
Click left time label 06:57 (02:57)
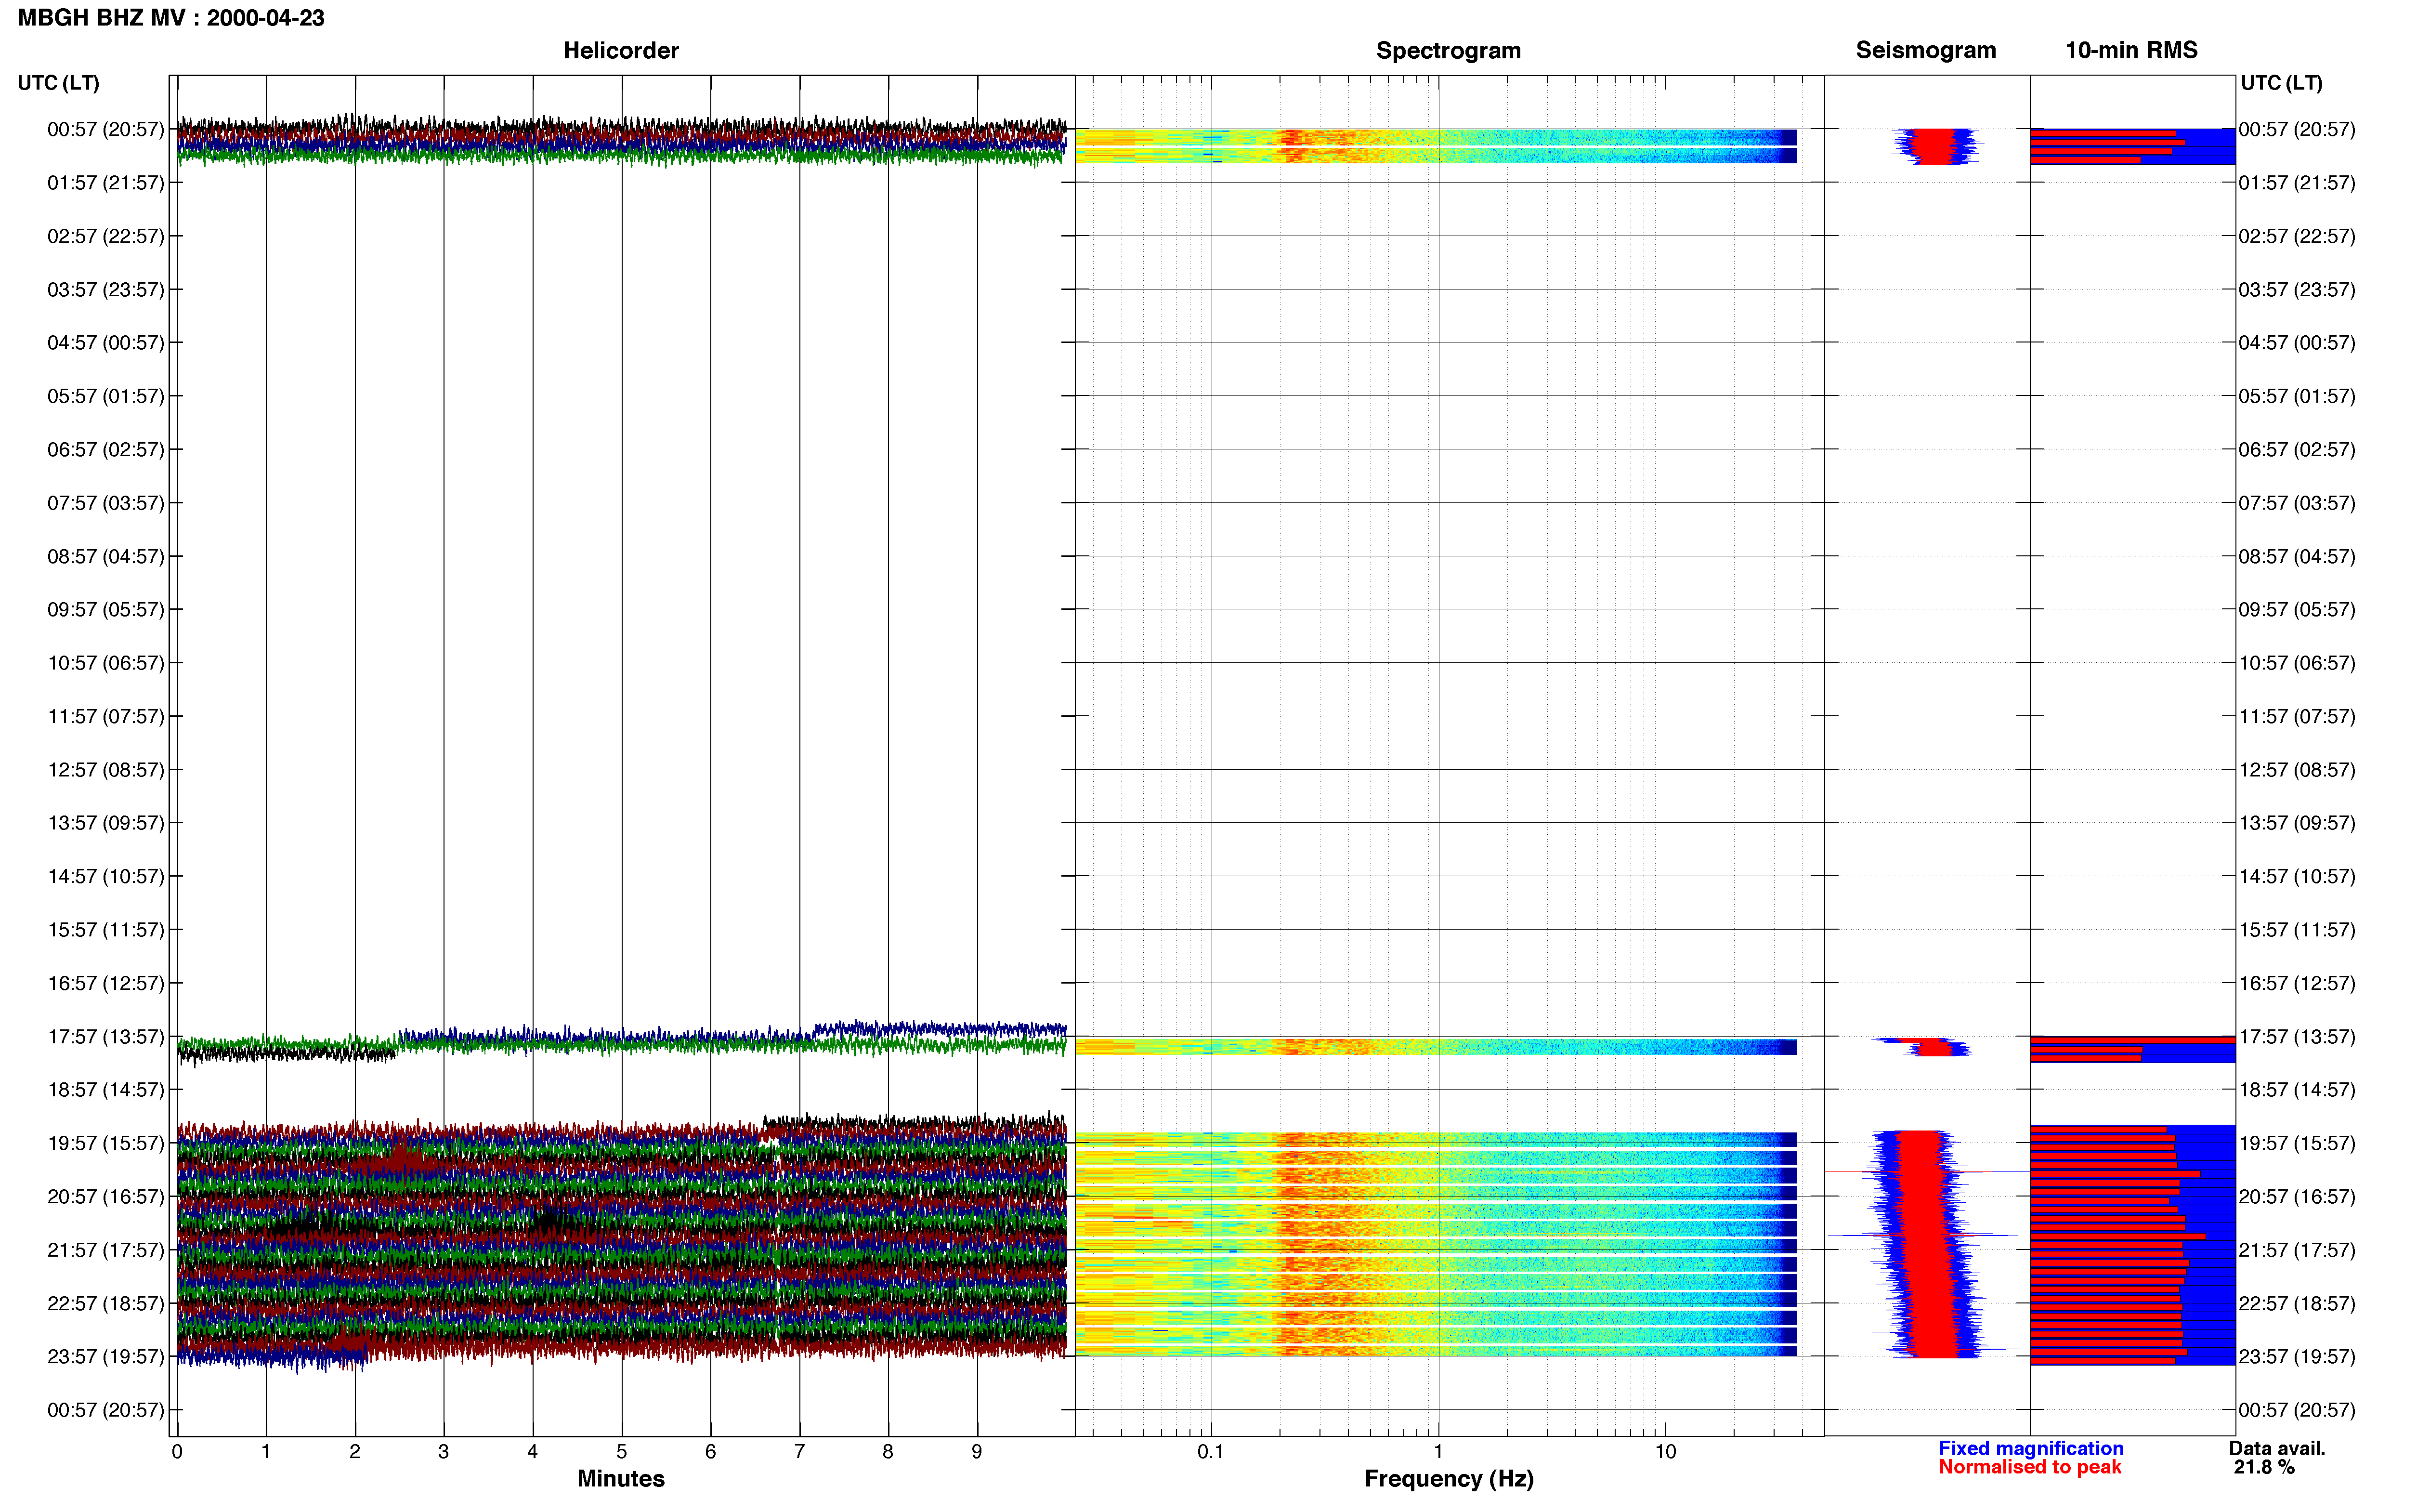click(x=106, y=450)
